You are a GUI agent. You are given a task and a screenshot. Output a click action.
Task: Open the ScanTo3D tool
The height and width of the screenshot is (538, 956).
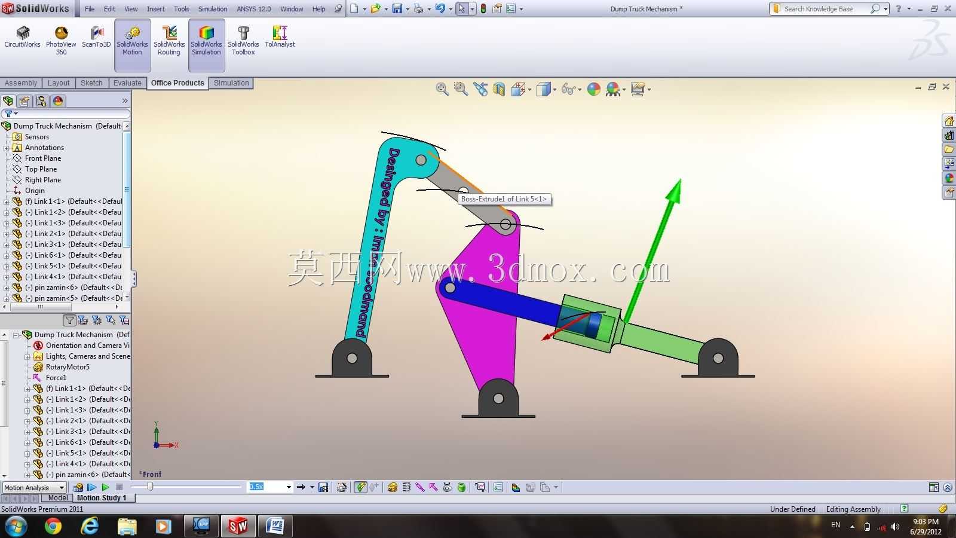coord(96,37)
